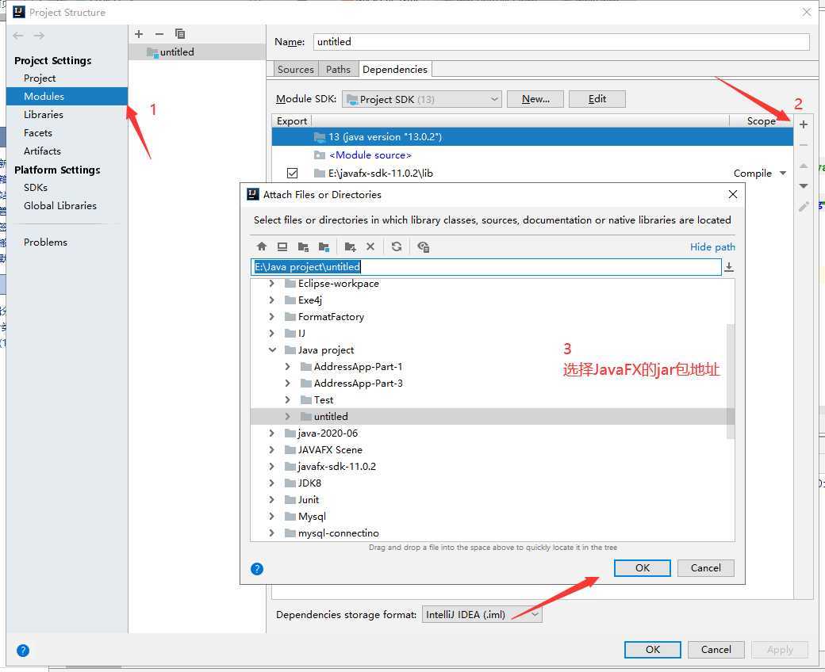
Task: Toggle export checkbox for javafx-sdk lib
Action: coord(293,173)
